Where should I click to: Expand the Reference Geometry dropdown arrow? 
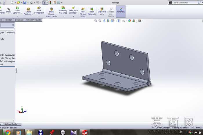coord(73,17)
